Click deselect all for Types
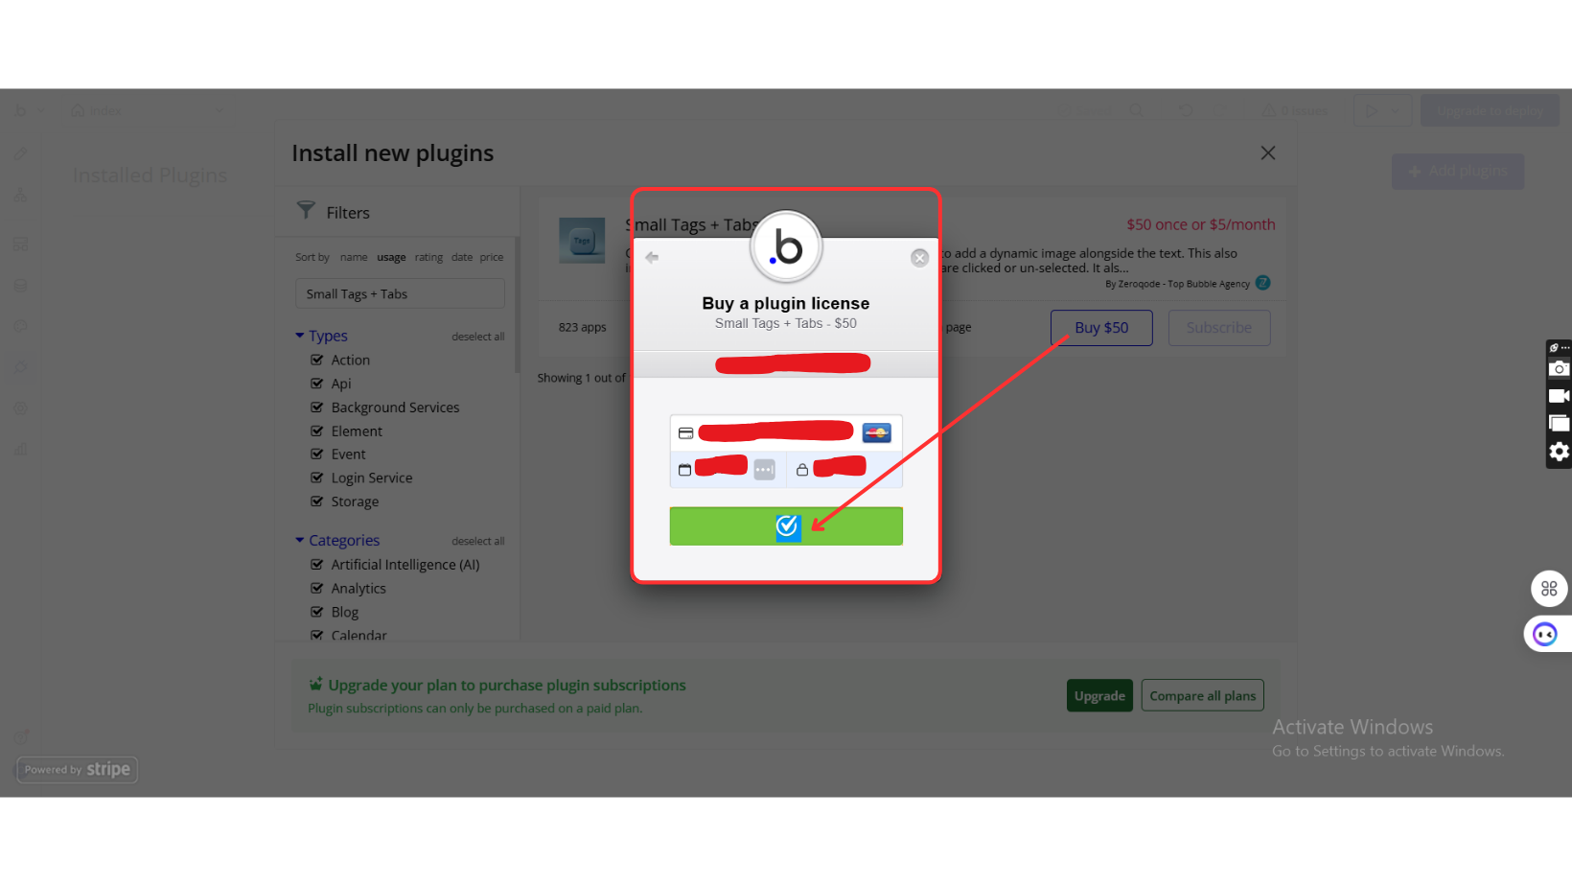Screen dimensions: 1572x886 click(x=478, y=337)
